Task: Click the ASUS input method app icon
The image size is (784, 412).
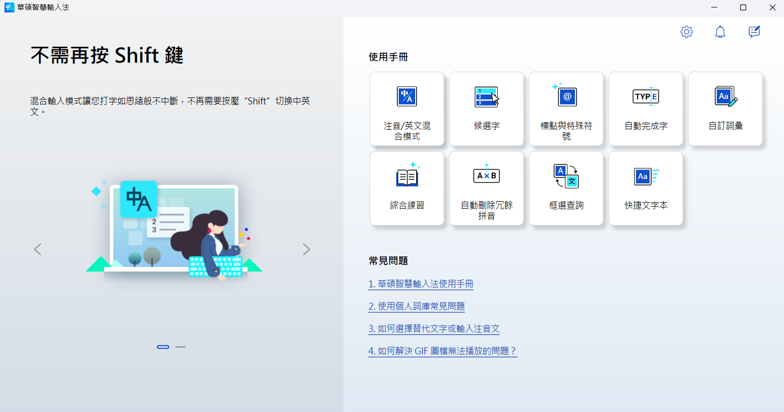Action: (9, 7)
